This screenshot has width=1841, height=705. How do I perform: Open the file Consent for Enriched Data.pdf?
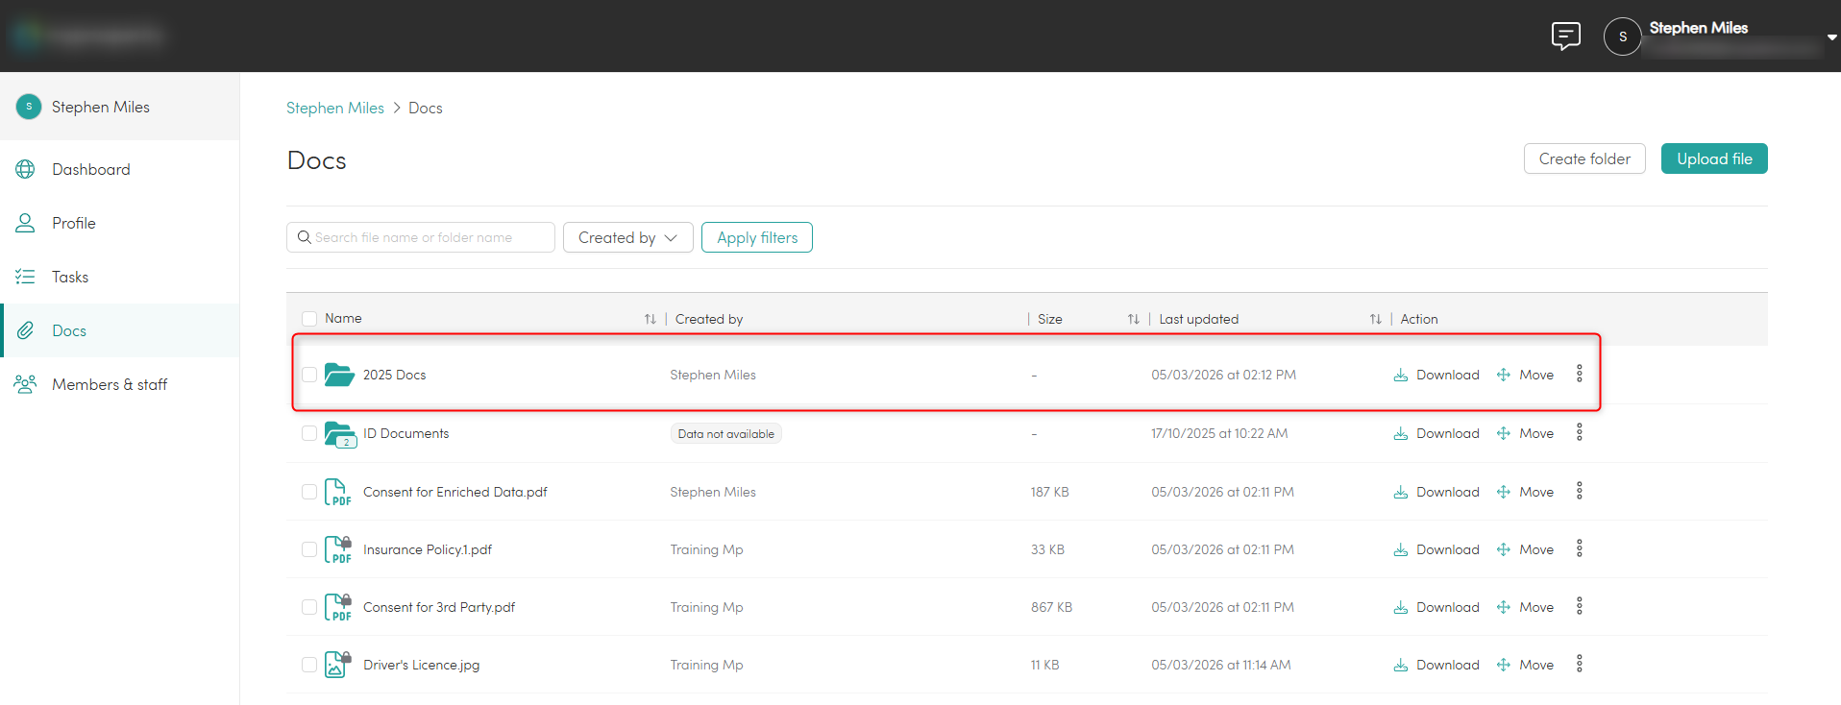coord(454,492)
